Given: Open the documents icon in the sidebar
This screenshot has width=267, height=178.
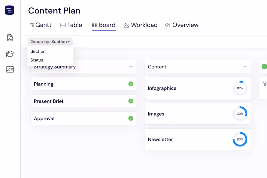Looking at the screenshot, I should 10,38.
